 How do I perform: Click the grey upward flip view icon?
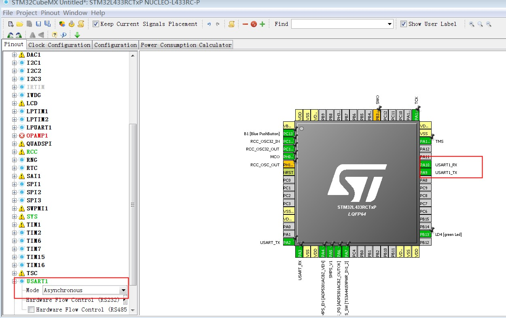pos(32,35)
